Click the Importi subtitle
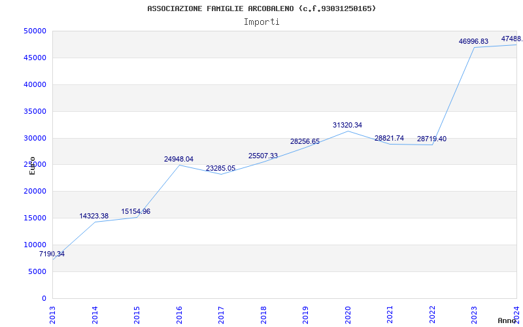The width and height of the screenshot is (523, 327). point(261,22)
